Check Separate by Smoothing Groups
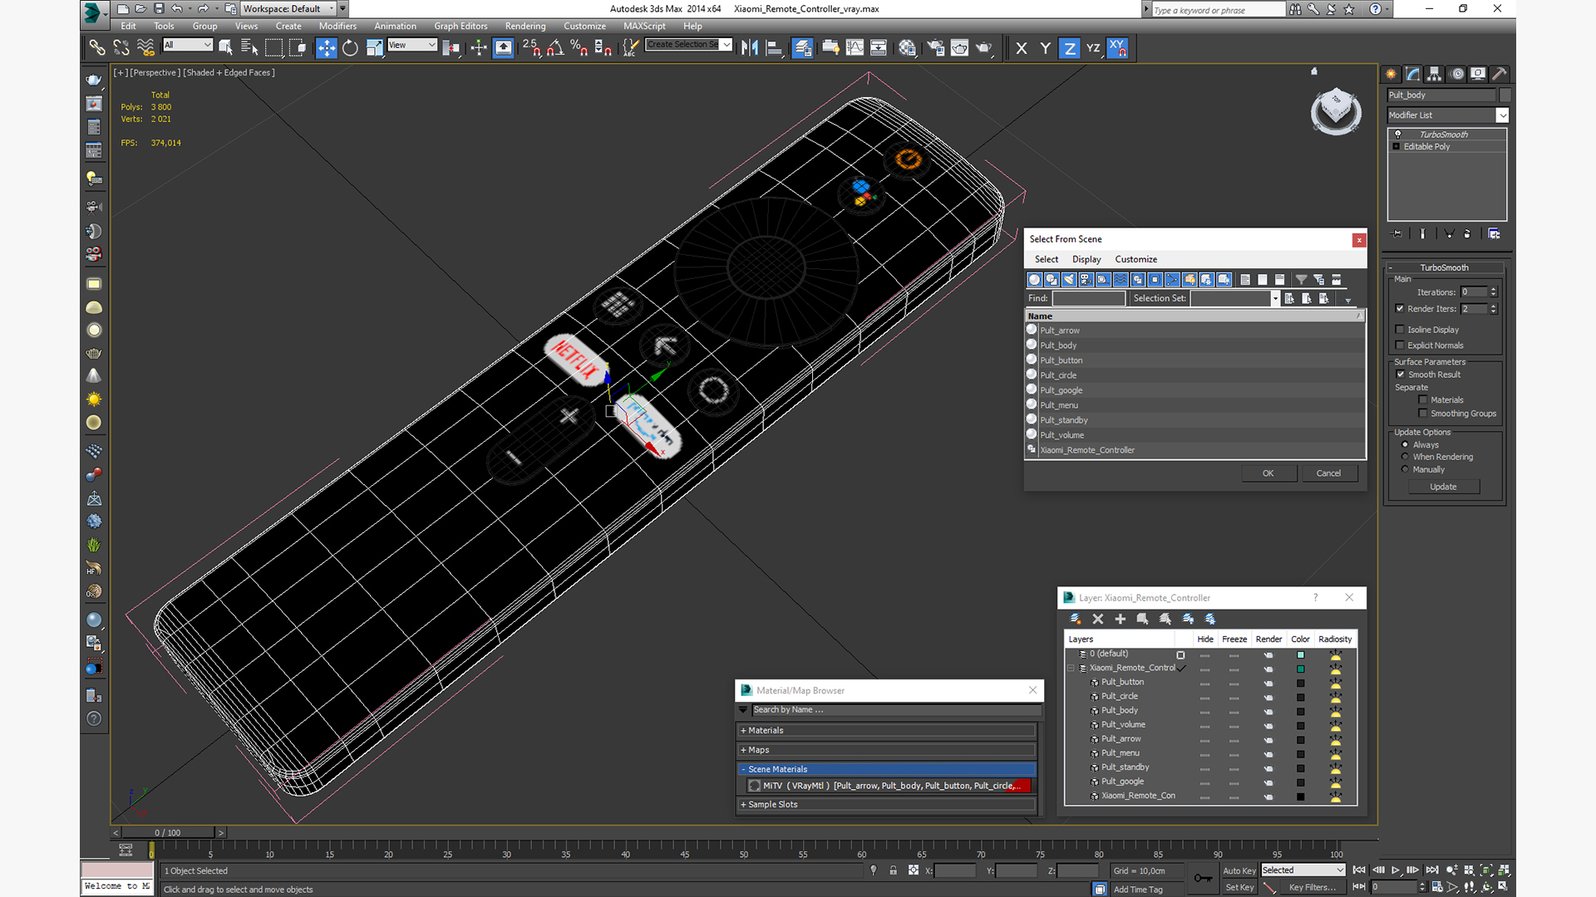The height and width of the screenshot is (897, 1596). [x=1423, y=414]
